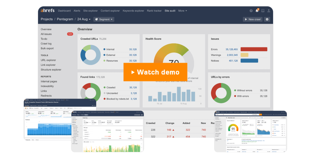
Task: Click the With errors legend entry
Action: [x=241, y=96]
